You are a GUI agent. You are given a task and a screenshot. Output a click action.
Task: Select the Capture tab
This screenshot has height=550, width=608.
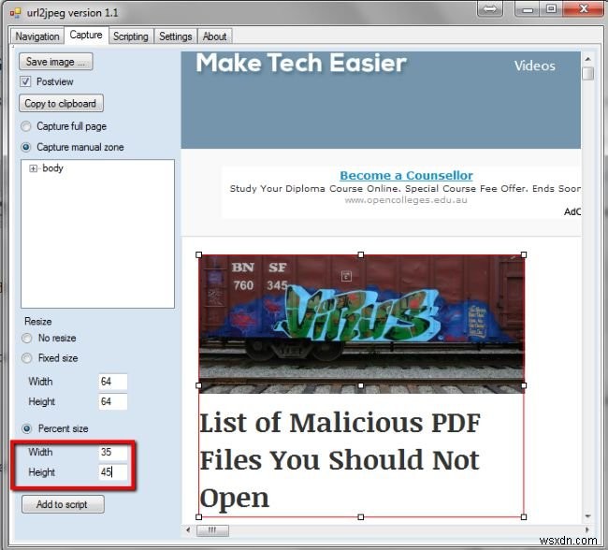tap(86, 35)
